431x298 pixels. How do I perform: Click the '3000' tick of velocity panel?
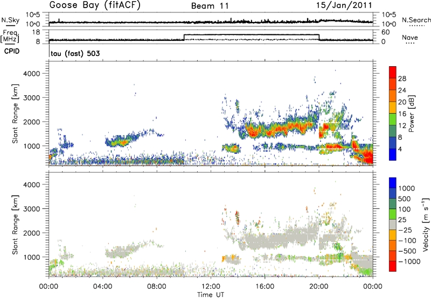point(31,209)
